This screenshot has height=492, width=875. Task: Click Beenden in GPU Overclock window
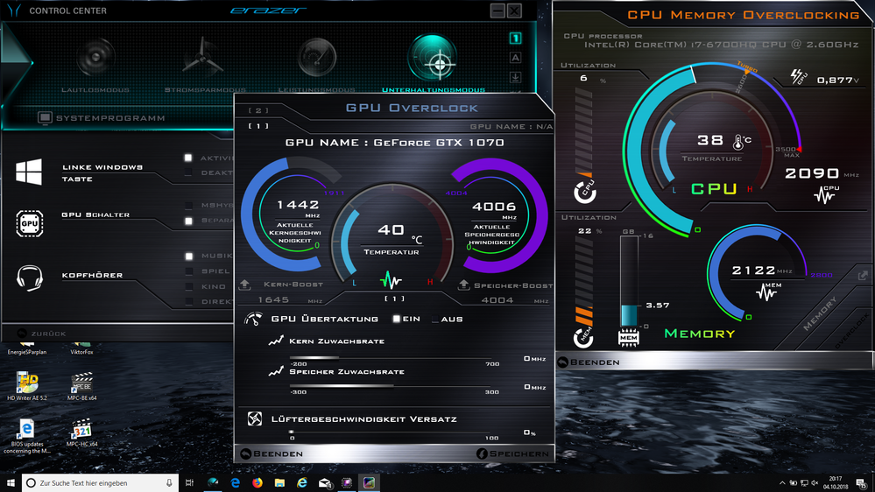click(x=272, y=453)
